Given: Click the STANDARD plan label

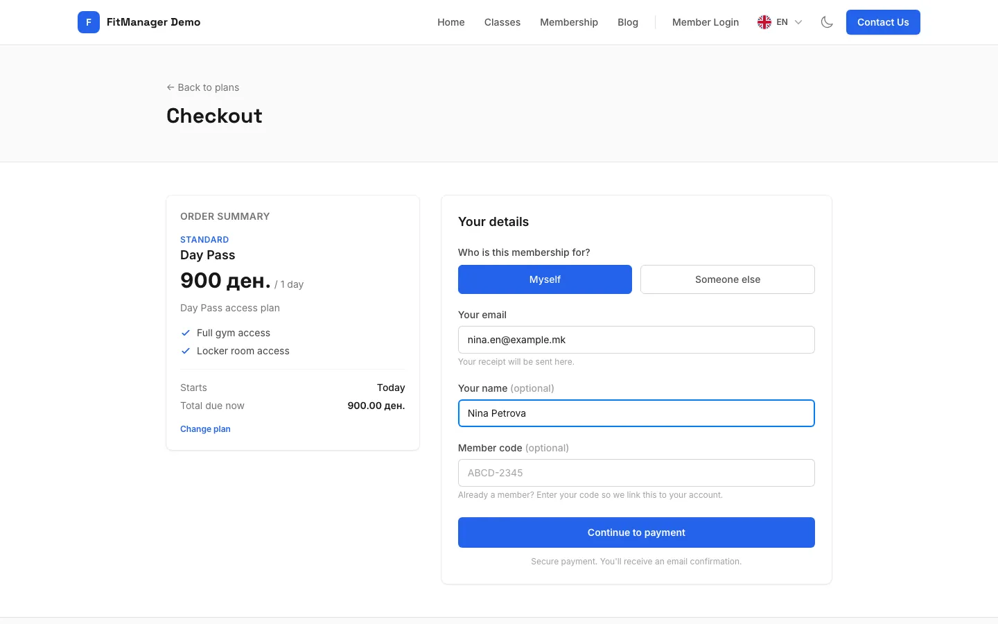Looking at the screenshot, I should pos(204,240).
